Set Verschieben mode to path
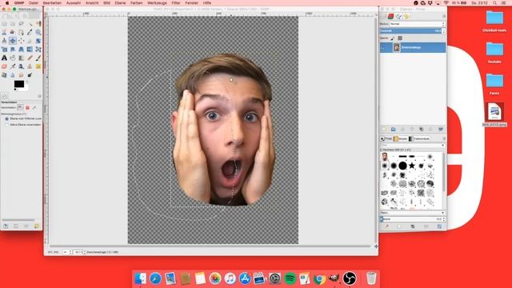This screenshot has height=288, width=512. 34,107
